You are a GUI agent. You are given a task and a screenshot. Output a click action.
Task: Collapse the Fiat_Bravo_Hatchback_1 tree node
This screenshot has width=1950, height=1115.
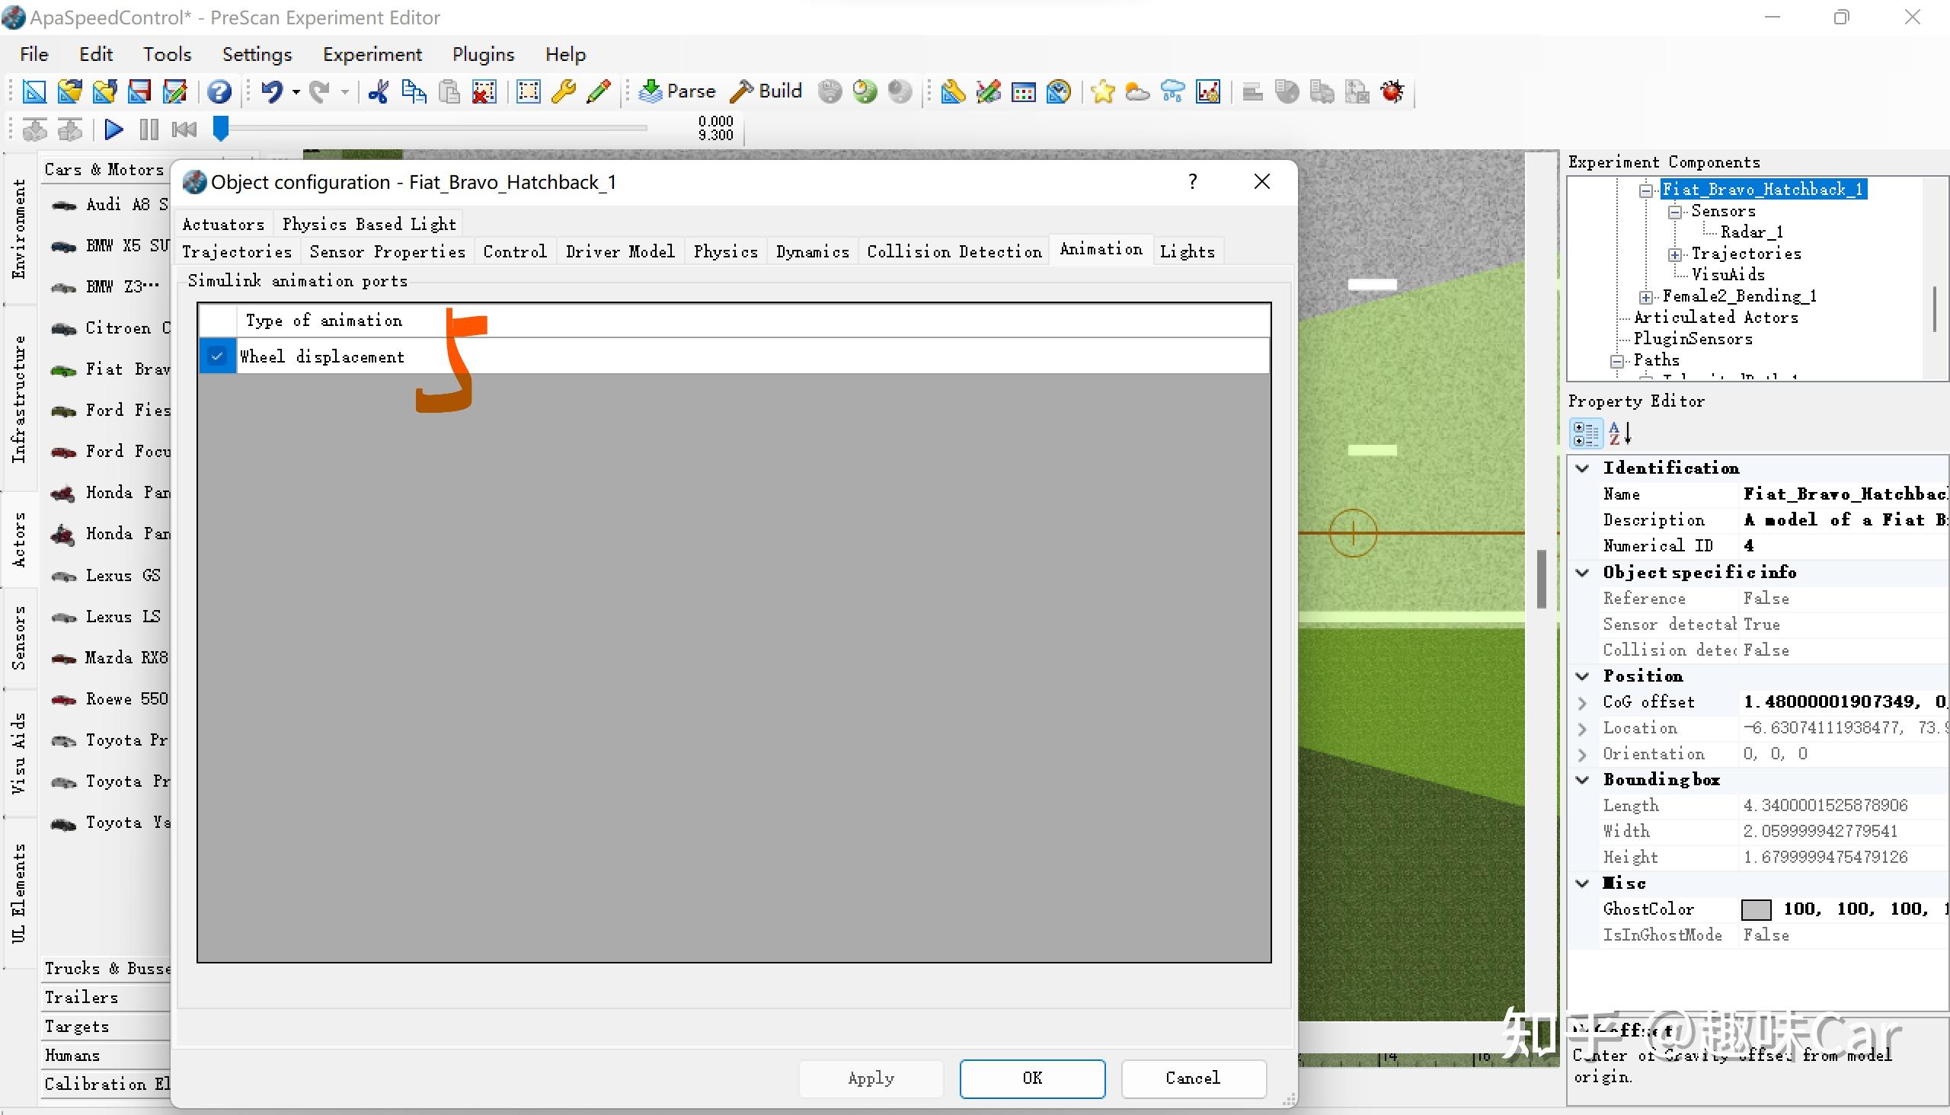[x=1646, y=190]
